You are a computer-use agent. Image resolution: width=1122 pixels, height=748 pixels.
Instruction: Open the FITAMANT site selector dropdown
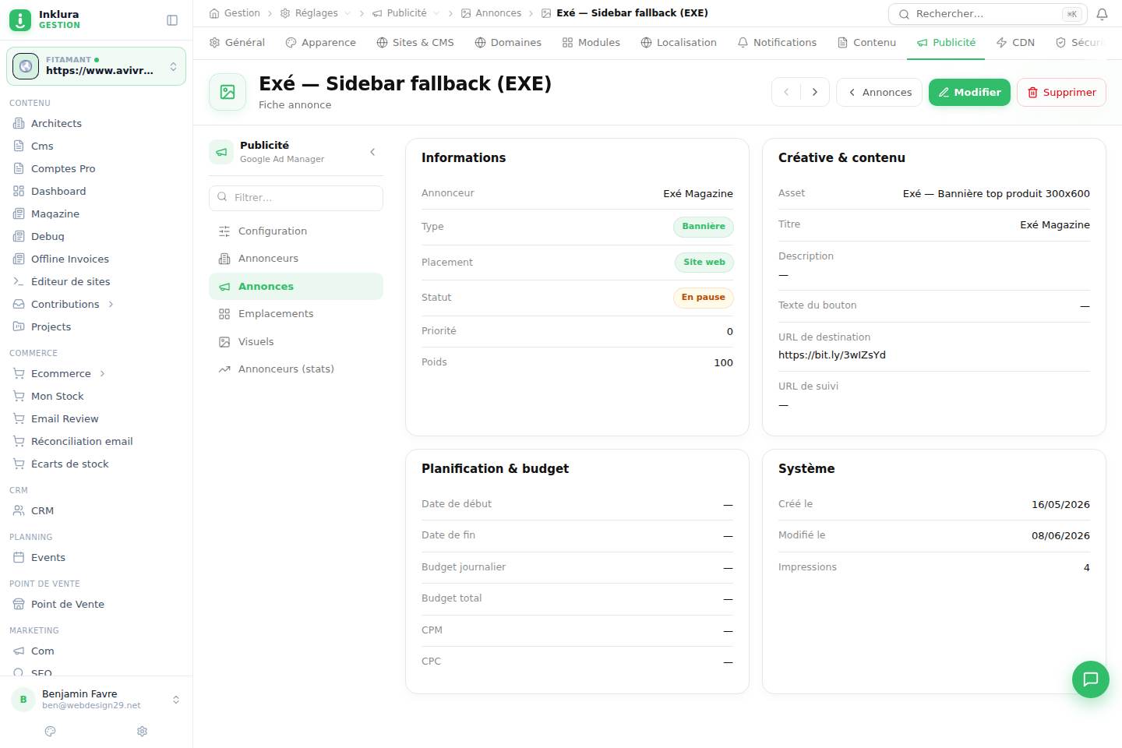coord(97,66)
